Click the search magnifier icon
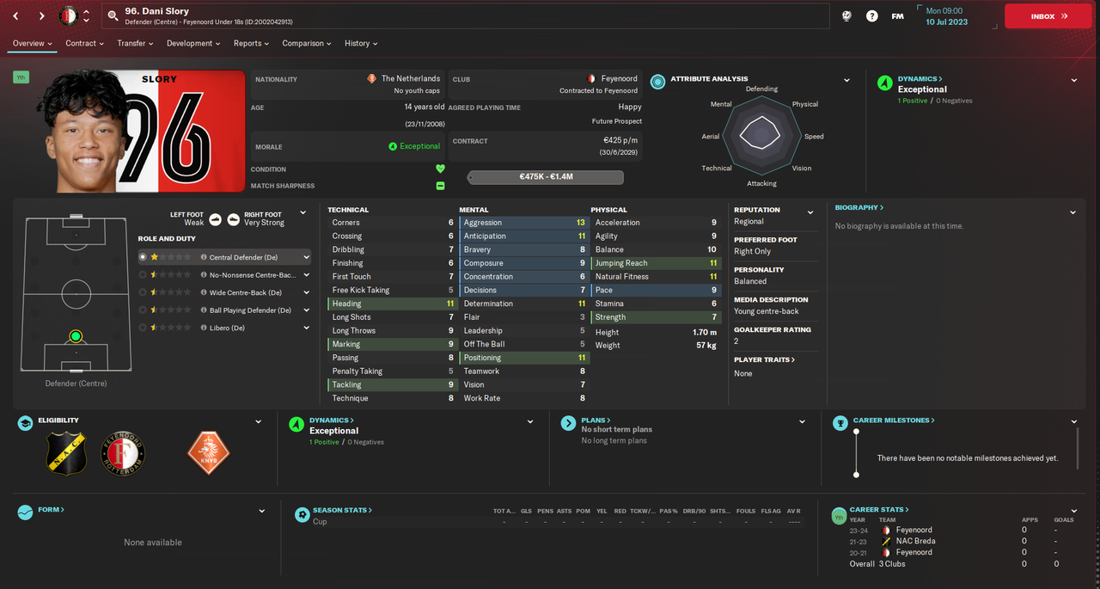The height and width of the screenshot is (589, 1100). pyautogui.click(x=113, y=15)
